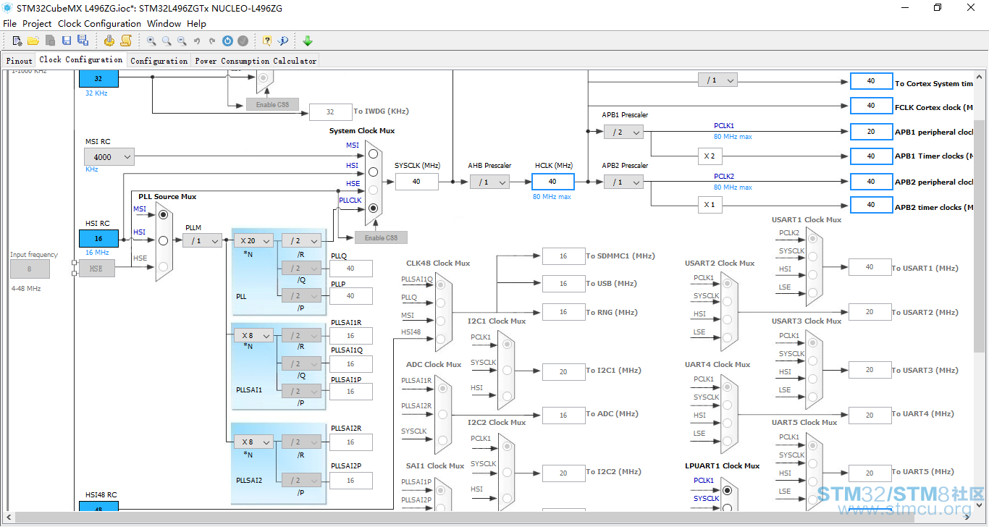Open the Power Consumption Calculator tab
The width and height of the screenshot is (989, 527).
coord(256,61)
